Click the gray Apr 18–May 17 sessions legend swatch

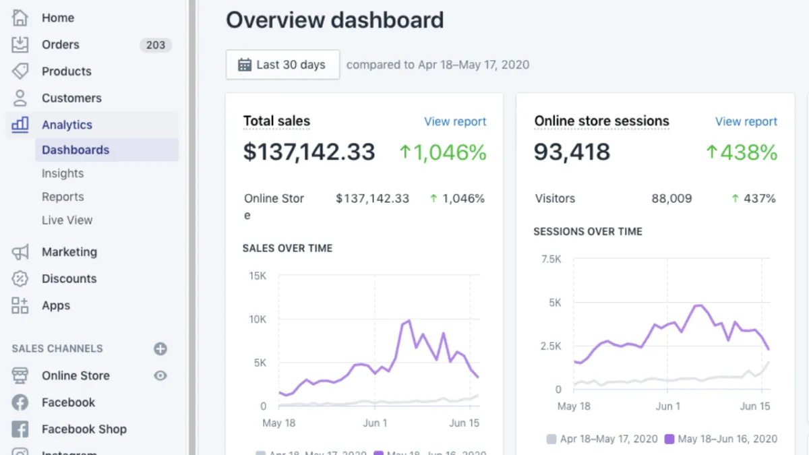click(551, 439)
